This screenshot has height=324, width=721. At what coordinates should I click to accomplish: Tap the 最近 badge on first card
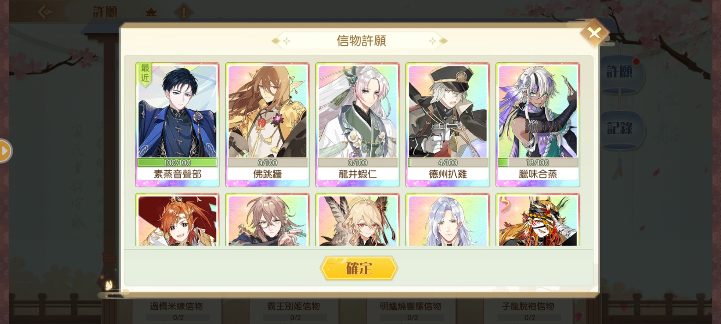[145, 74]
